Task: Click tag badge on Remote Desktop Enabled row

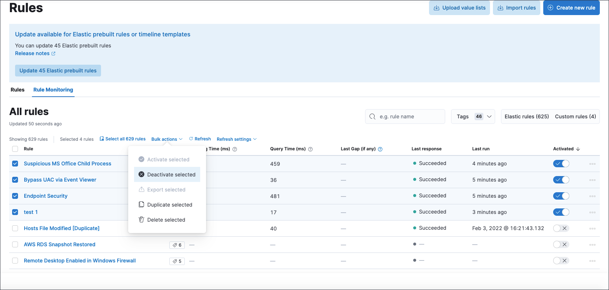Action: tap(177, 261)
